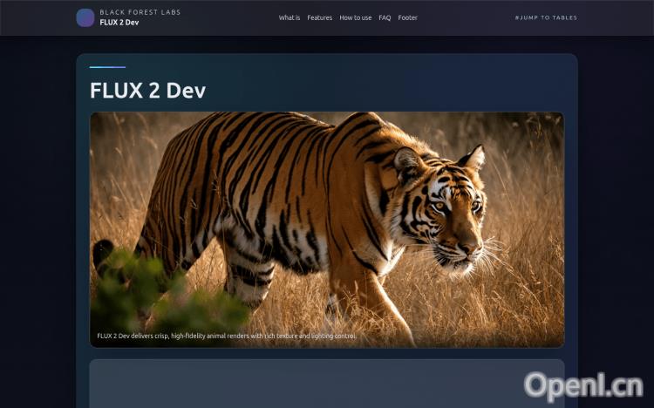Click the tiger's black tail tip
The height and width of the screenshot is (408, 654).
pyautogui.click(x=102, y=255)
